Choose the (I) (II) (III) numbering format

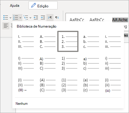tap(26, 85)
